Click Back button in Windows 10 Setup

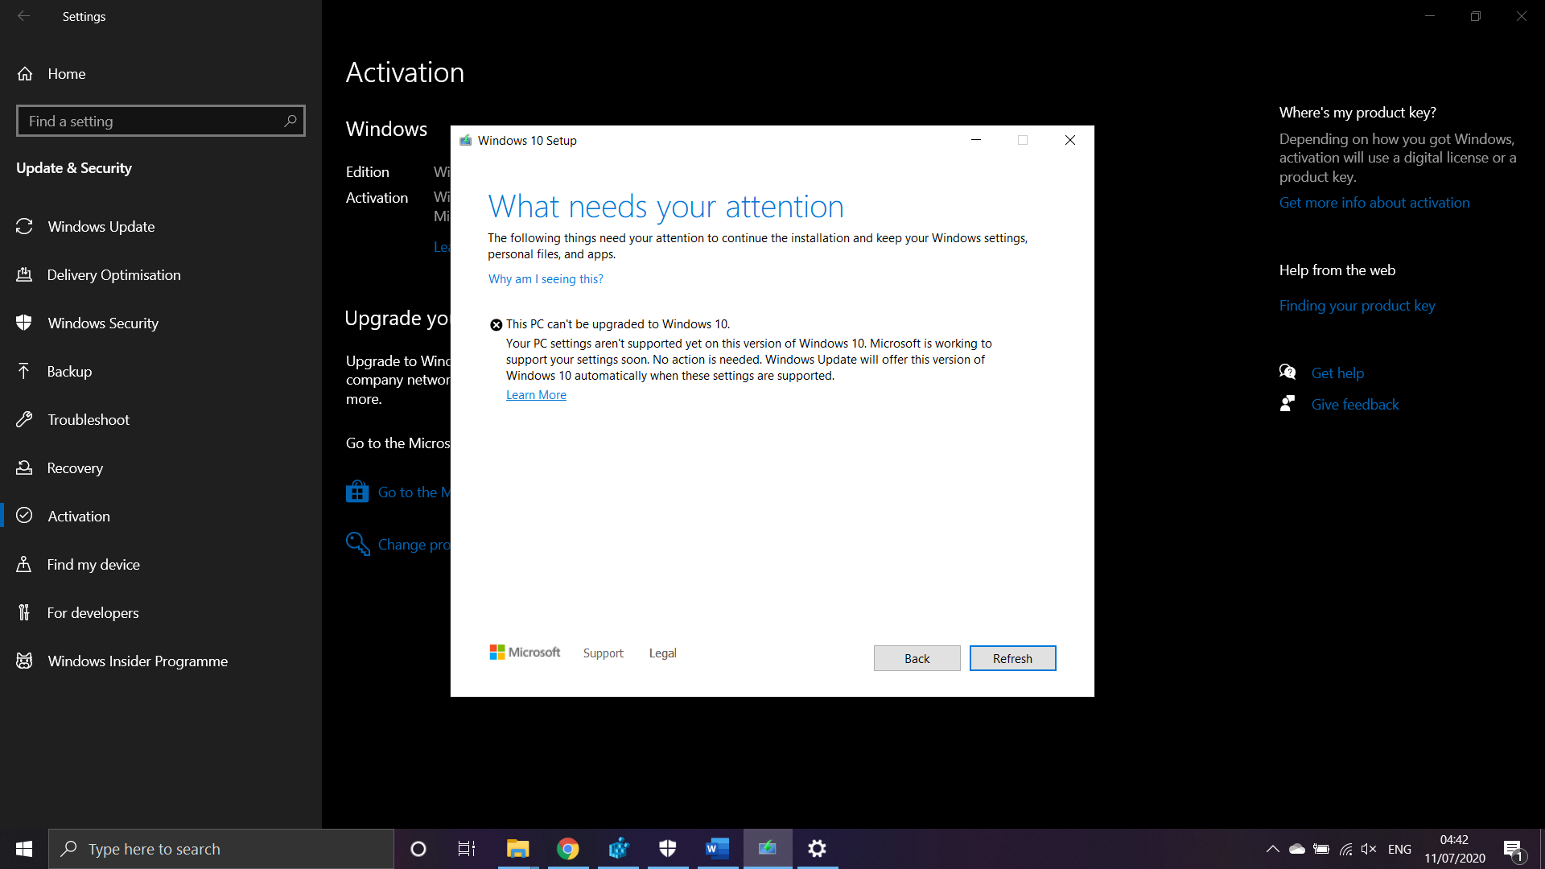point(917,658)
